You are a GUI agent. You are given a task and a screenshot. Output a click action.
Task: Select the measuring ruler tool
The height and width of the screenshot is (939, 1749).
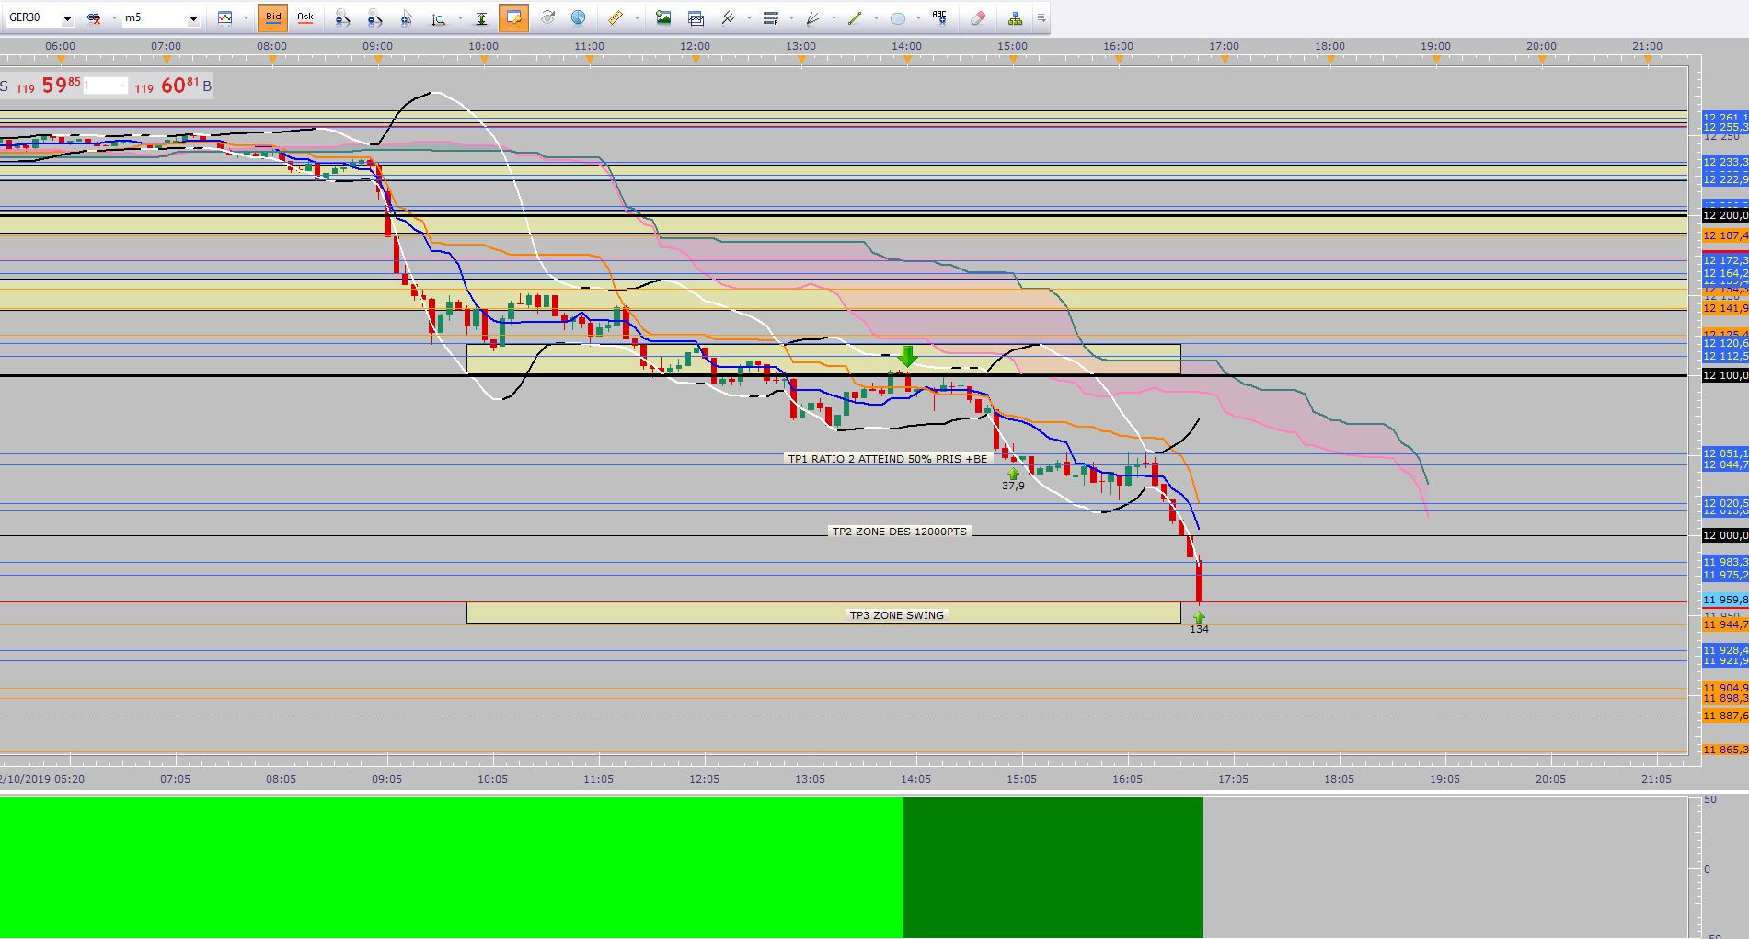(616, 17)
